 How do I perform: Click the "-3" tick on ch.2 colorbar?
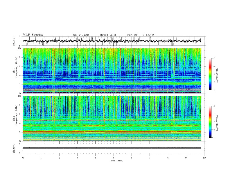pyautogui.click(x=214, y=106)
